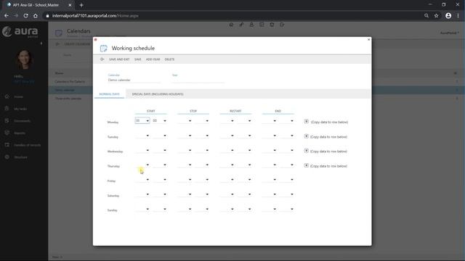Select Calendario Por Defecto row in background list

(x=70, y=81)
